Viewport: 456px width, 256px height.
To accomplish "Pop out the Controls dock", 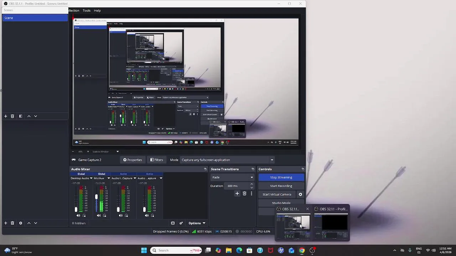I will tap(303, 169).
